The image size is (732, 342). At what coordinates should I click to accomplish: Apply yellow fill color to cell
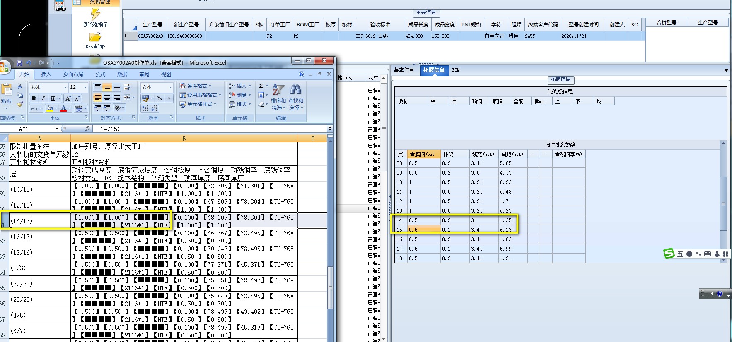click(50, 108)
